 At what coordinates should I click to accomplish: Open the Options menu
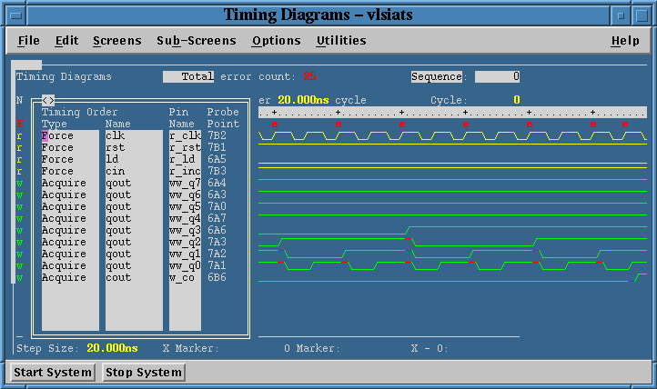276,41
